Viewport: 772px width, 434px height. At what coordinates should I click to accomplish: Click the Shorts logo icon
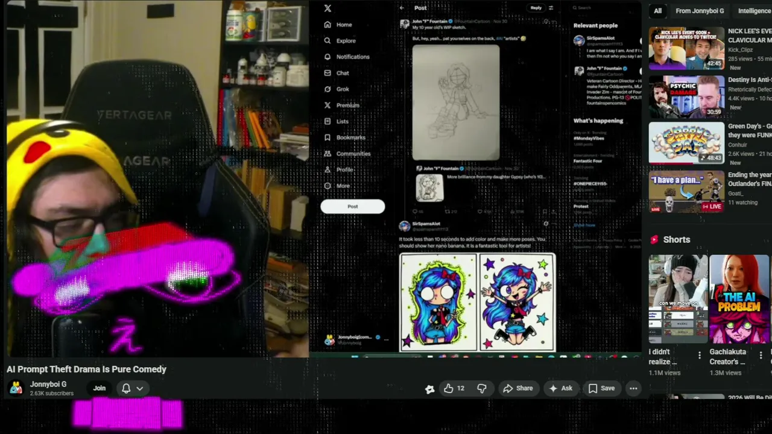point(654,240)
